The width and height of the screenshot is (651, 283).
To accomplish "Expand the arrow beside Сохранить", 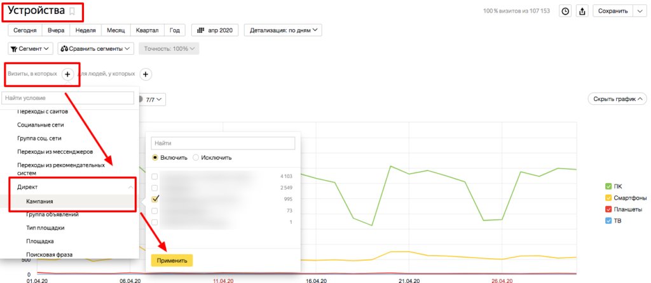I will [x=640, y=11].
